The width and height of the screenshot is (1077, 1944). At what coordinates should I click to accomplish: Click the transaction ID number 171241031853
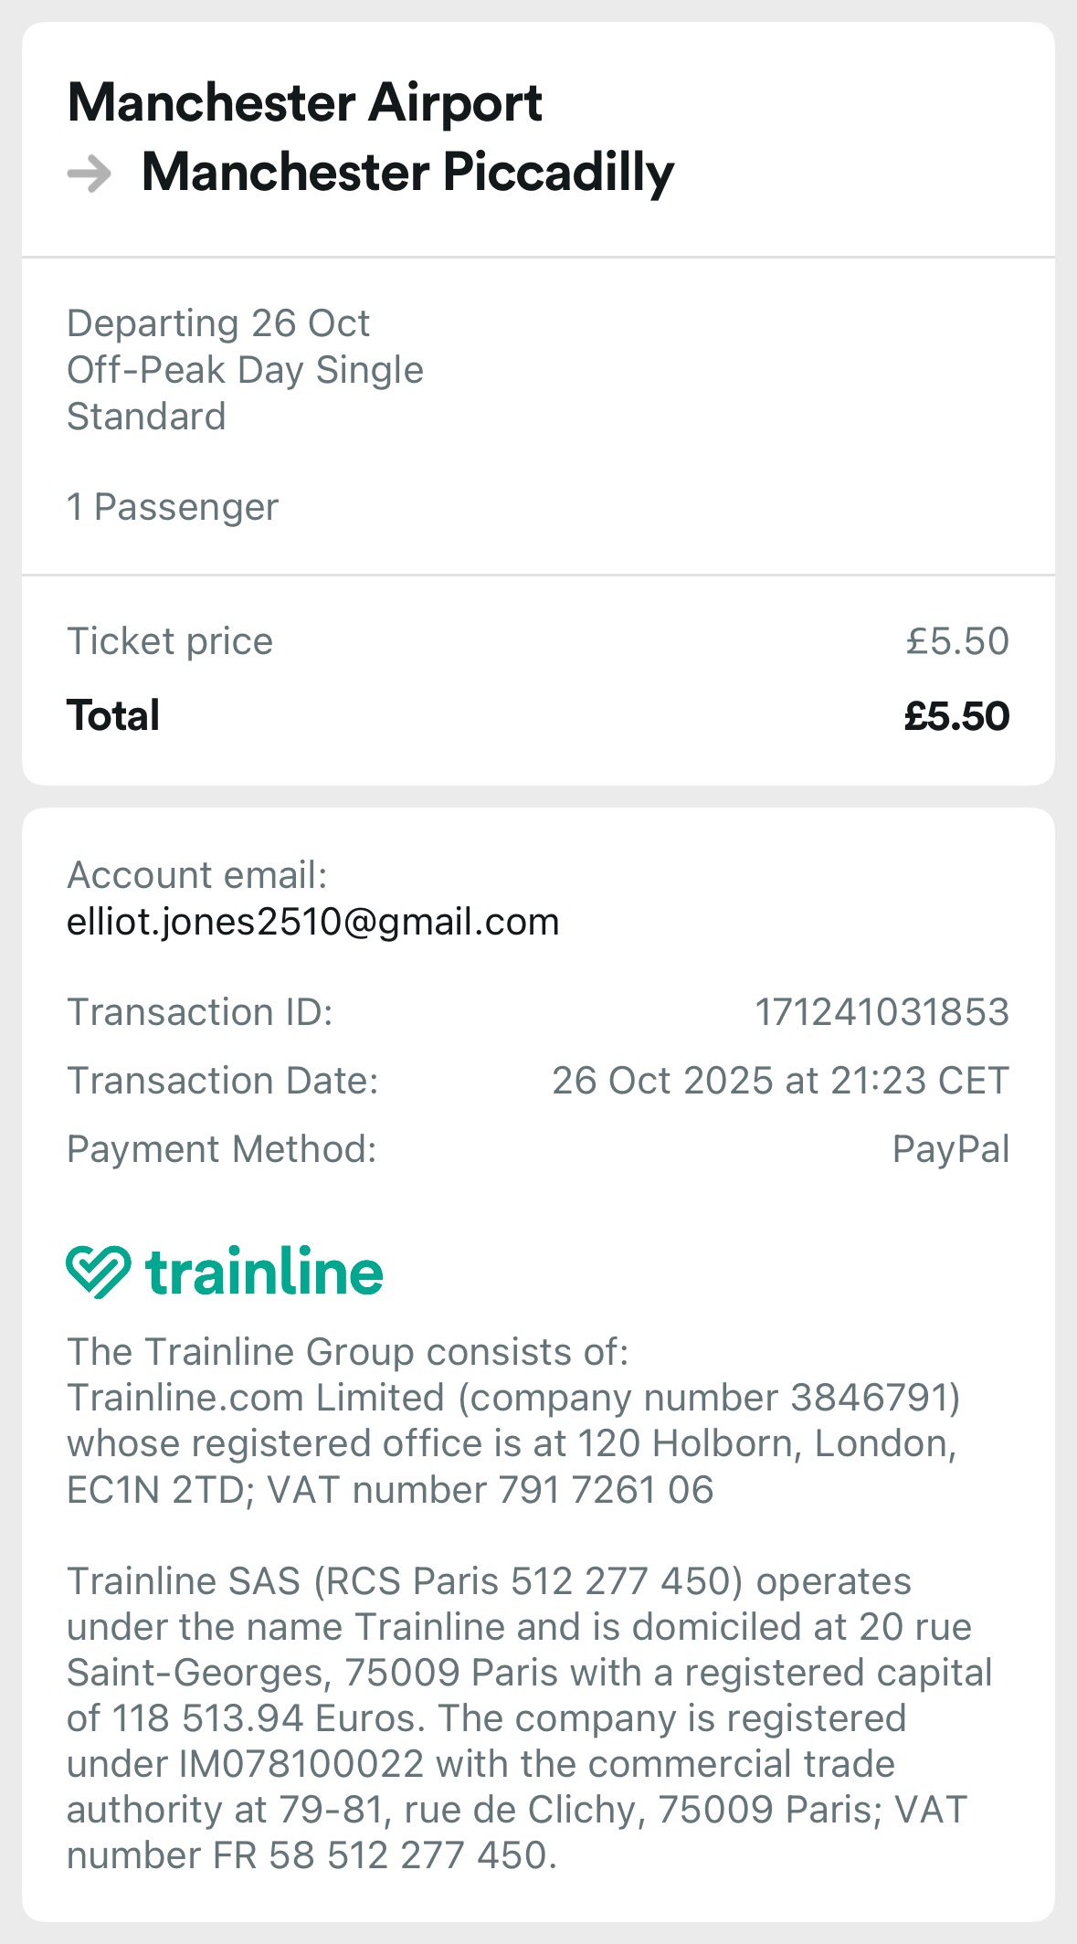tap(881, 1012)
